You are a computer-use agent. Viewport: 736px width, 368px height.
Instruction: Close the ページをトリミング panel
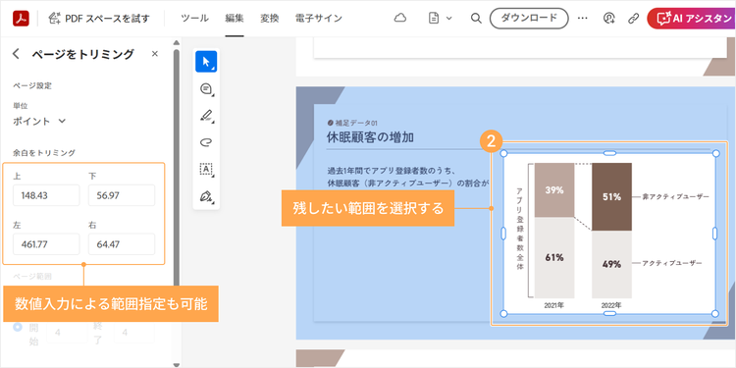(x=155, y=54)
